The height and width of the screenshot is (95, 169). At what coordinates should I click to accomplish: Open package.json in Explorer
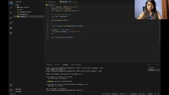pyautogui.click(x=29, y=14)
